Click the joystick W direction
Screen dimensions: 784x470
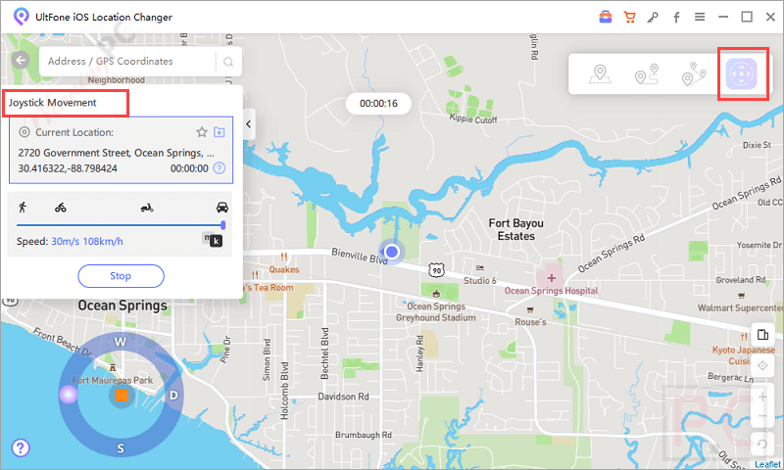click(x=121, y=342)
